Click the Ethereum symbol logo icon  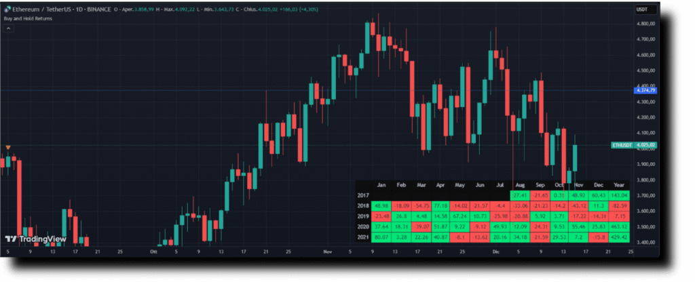[x=6, y=9]
